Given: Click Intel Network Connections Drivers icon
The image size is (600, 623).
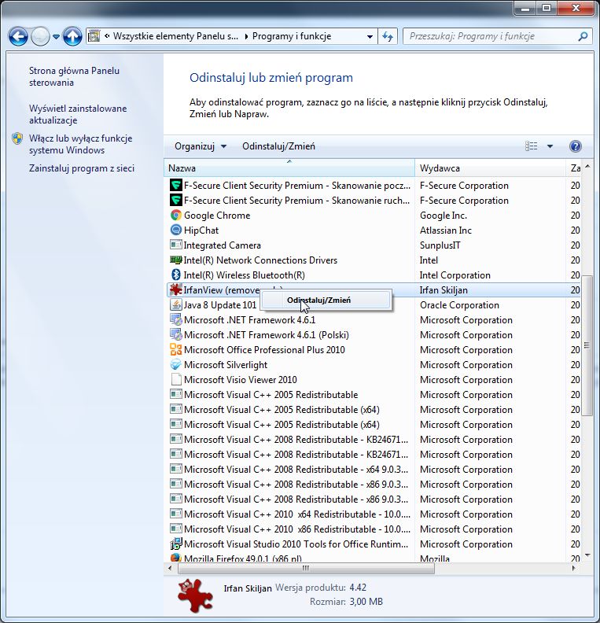Looking at the screenshot, I should [x=176, y=260].
